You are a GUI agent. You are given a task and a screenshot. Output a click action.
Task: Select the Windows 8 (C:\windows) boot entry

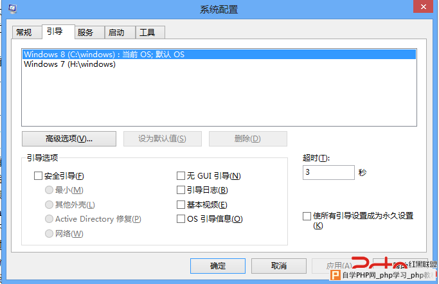coord(219,54)
